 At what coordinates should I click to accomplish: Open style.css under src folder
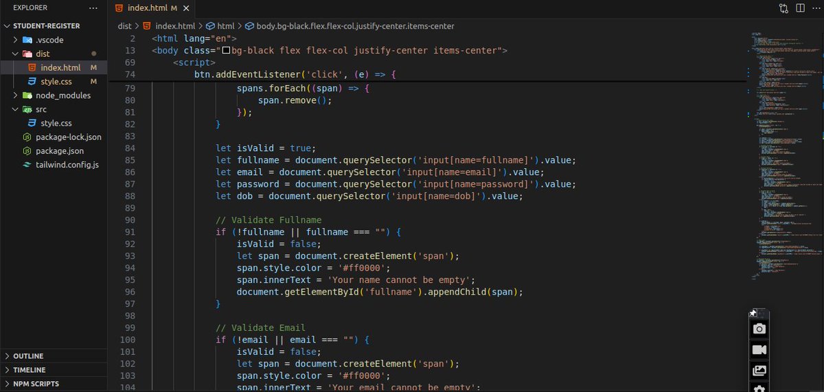tap(54, 123)
